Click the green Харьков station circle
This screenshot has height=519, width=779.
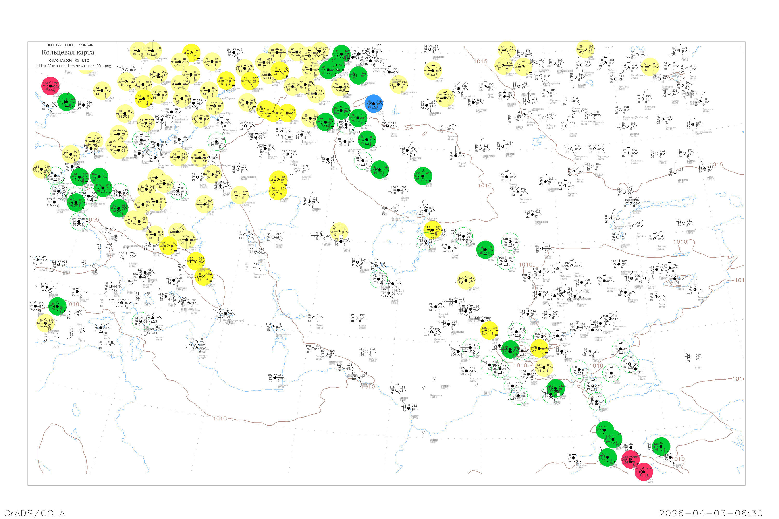[x=66, y=102]
